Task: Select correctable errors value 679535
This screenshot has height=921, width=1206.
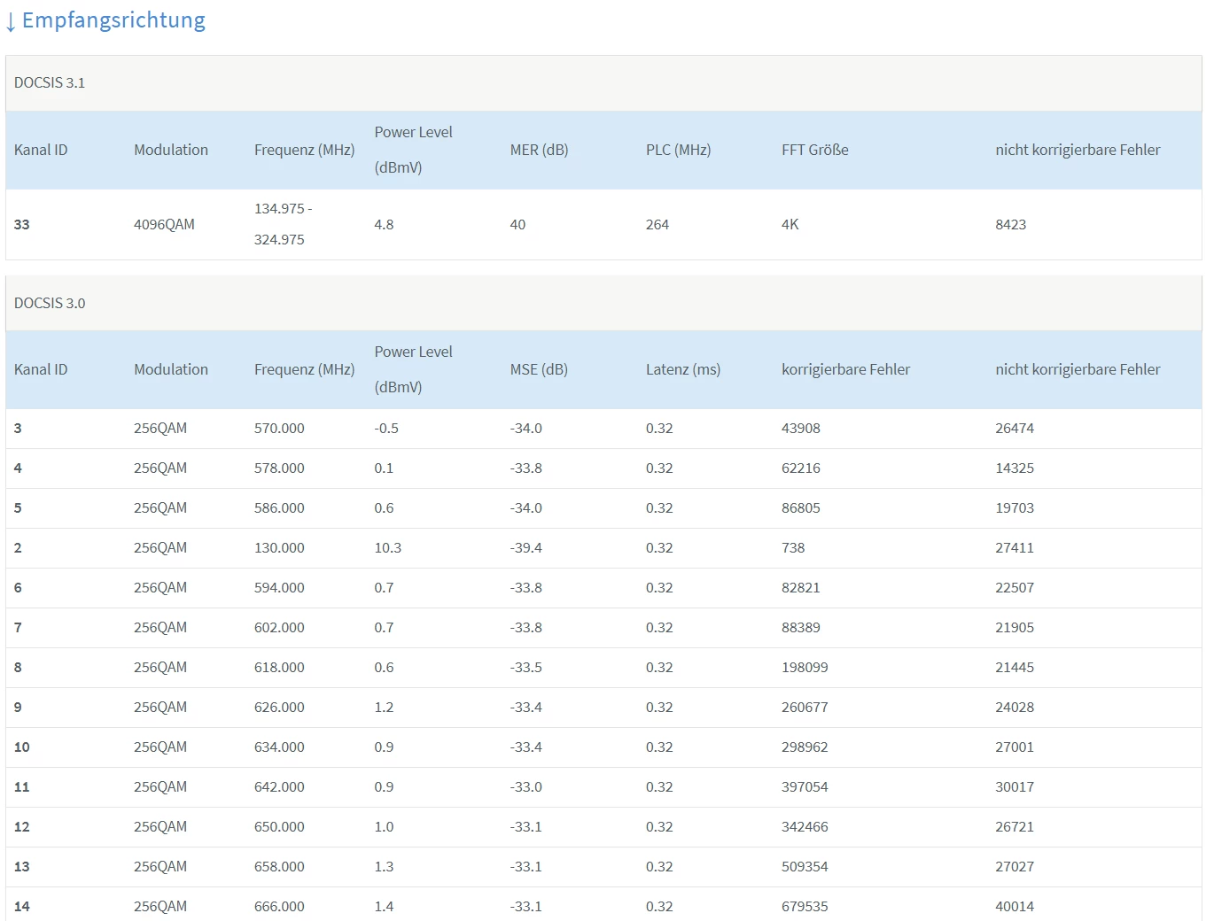Action: pos(804,906)
